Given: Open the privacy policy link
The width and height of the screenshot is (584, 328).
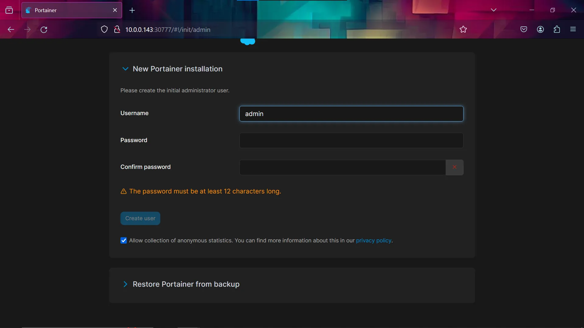Looking at the screenshot, I should point(374,241).
